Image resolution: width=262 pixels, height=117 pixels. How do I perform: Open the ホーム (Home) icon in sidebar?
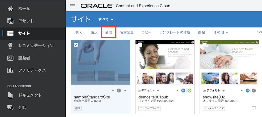[x=10, y=9]
